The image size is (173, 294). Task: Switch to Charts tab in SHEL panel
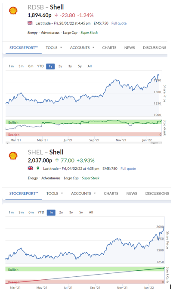click(x=111, y=193)
